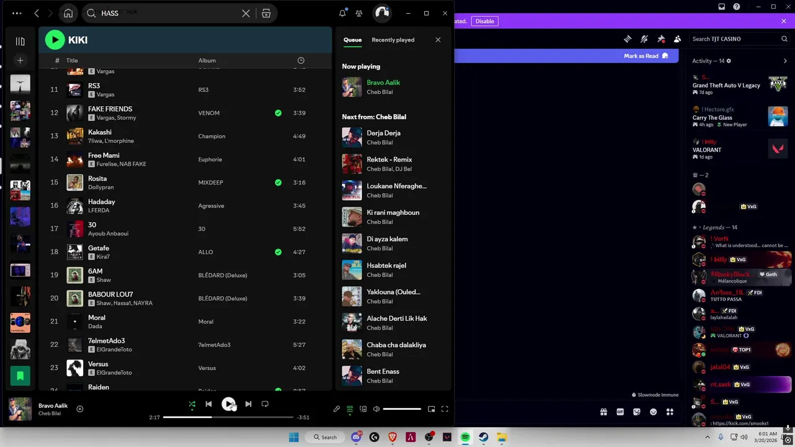
Task: Sort by the Title column header
Action: coord(72,60)
